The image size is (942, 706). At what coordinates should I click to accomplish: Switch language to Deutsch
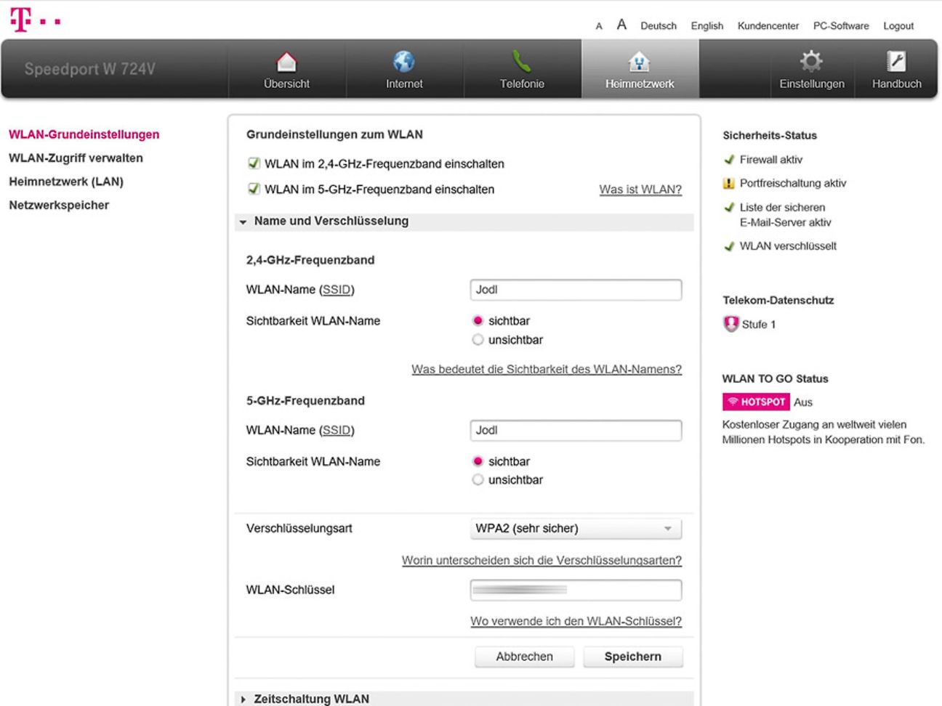point(659,26)
